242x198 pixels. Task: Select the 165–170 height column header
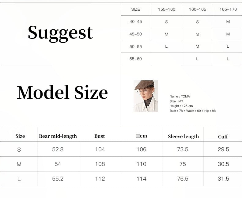pos(228,9)
